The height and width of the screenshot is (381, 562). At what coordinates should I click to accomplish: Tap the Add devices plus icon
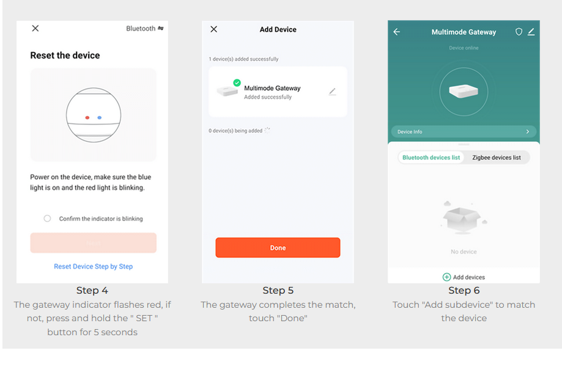446,277
